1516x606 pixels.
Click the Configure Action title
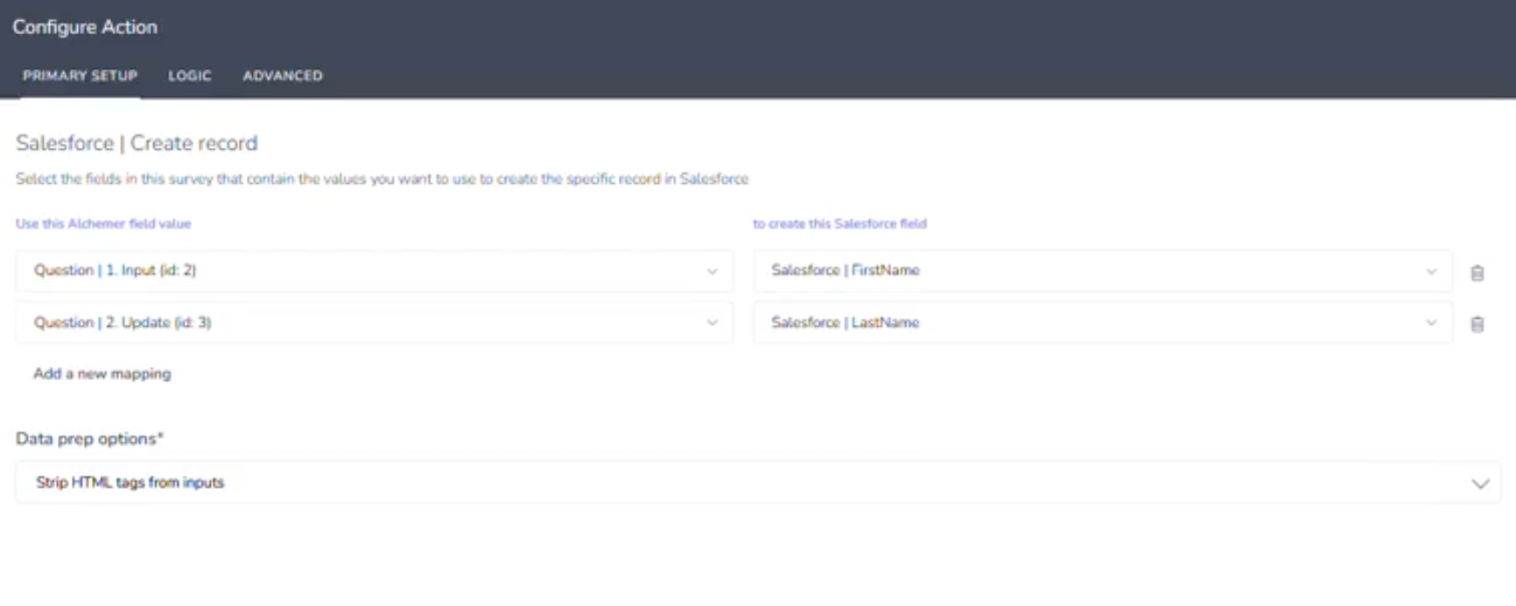point(85,27)
